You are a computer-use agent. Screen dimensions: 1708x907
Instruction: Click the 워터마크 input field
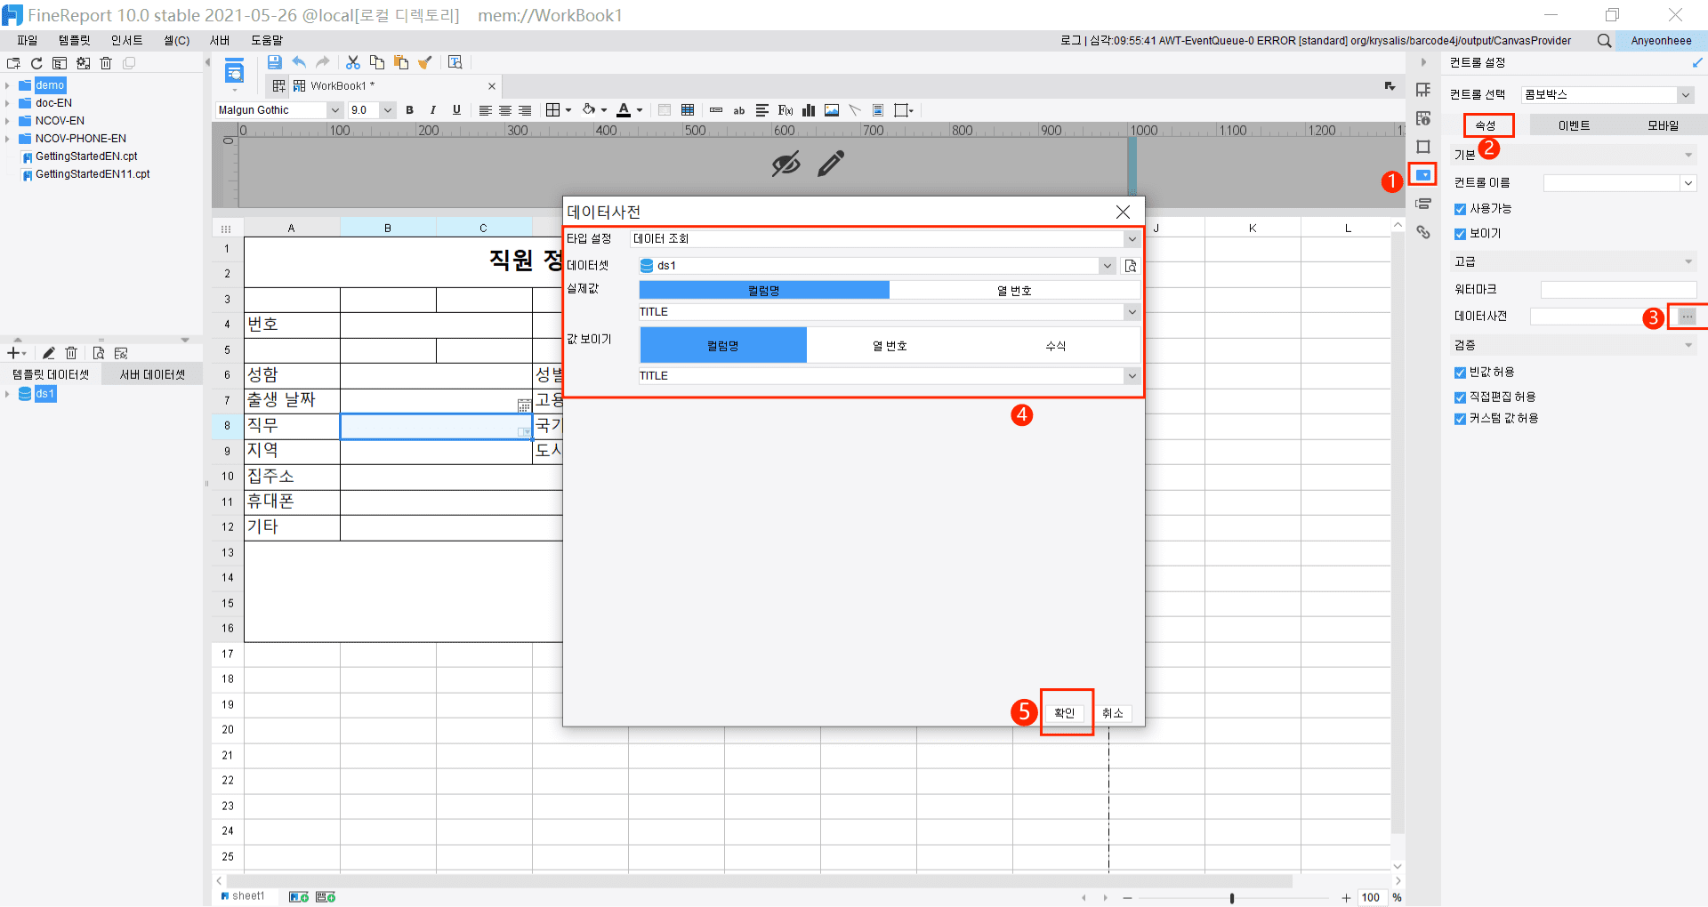1618,290
